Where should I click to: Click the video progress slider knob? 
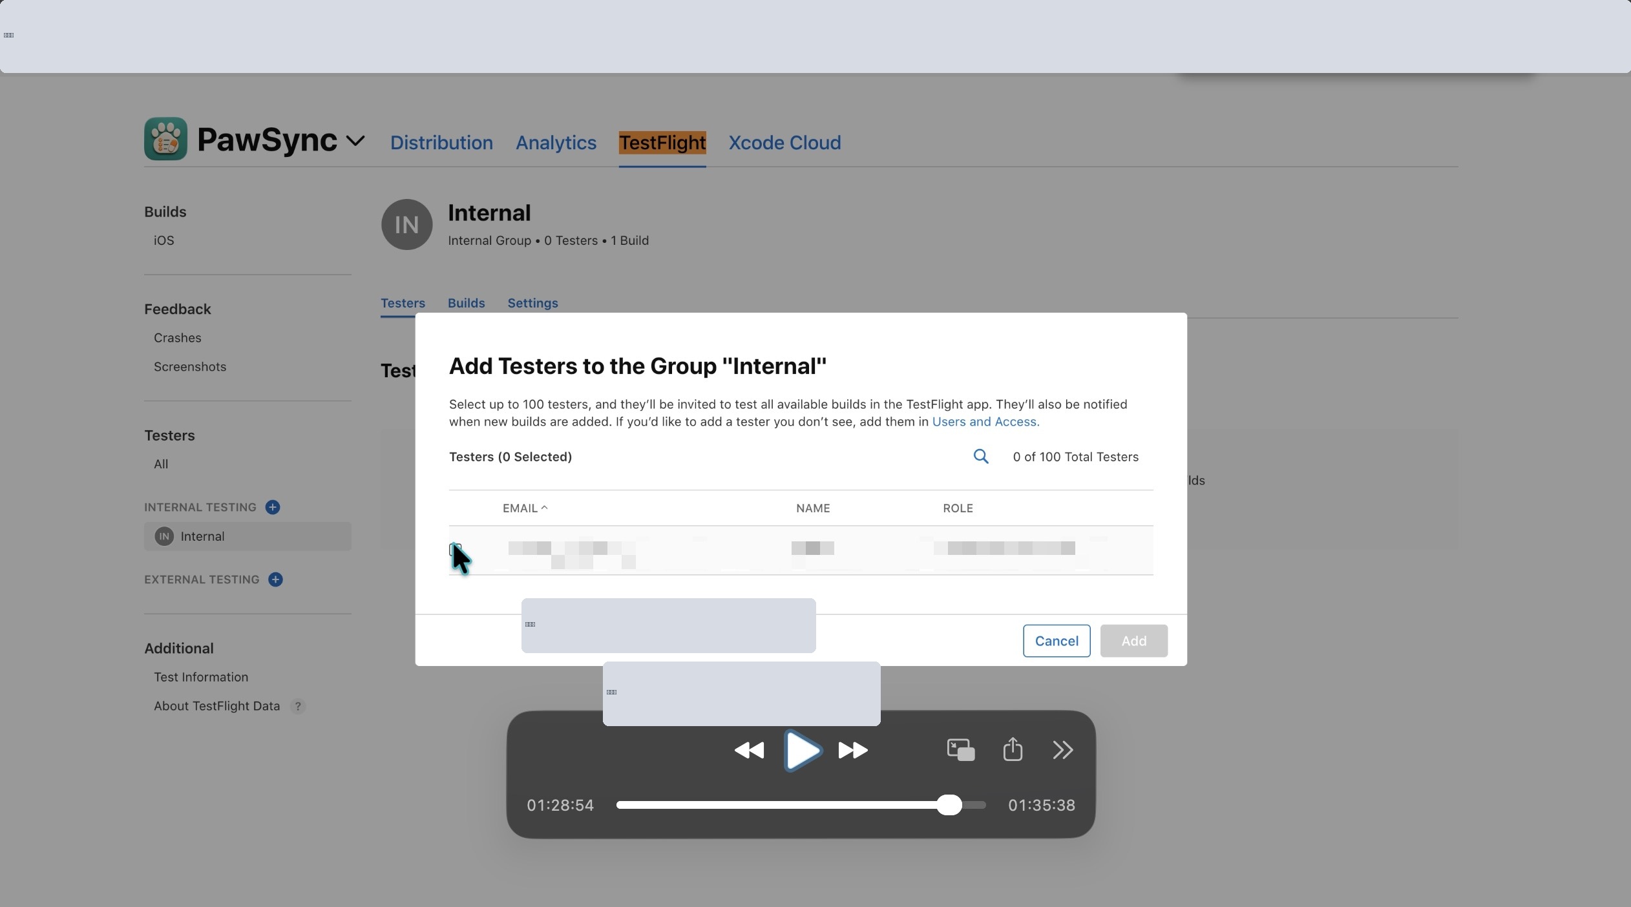949,805
